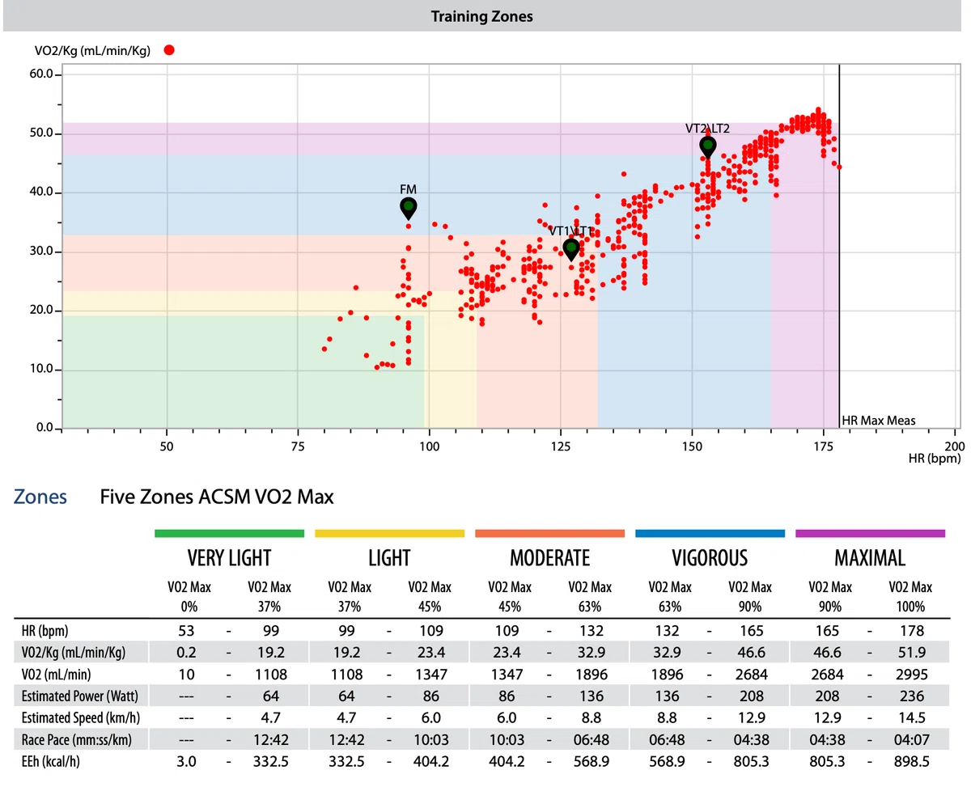Select the MAXIMAL column header
Image resolution: width=971 pixels, height=787 pixels.
[x=870, y=558]
